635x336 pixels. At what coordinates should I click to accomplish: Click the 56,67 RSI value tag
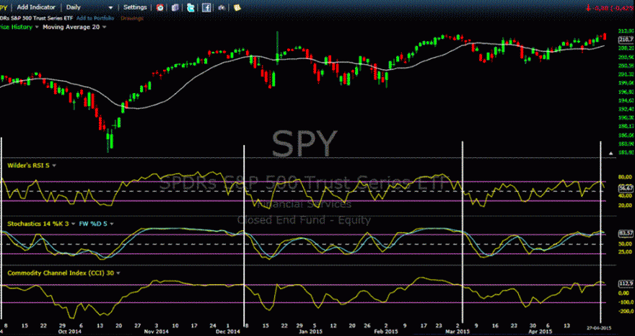(626, 188)
